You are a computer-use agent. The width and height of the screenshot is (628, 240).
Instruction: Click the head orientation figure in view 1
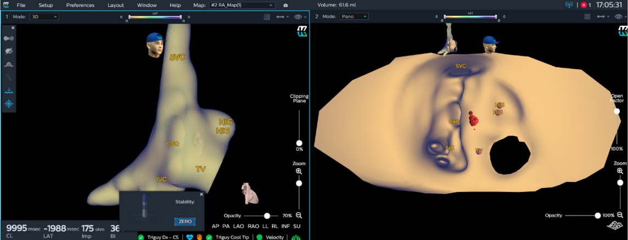pyautogui.click(x=156, y=45)
